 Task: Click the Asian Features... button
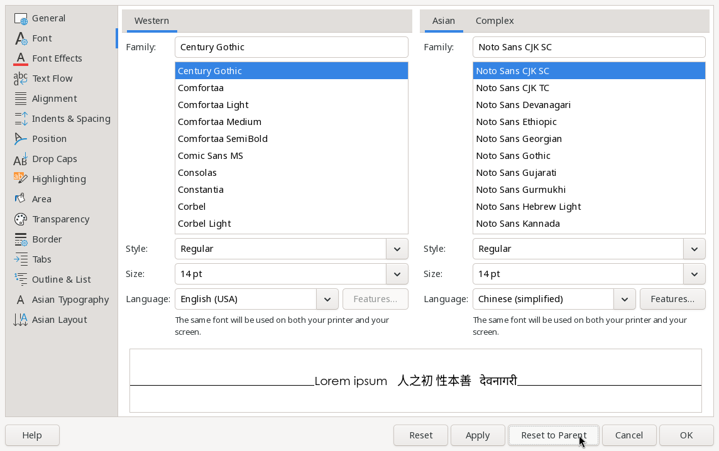click(x=672, y=299)
